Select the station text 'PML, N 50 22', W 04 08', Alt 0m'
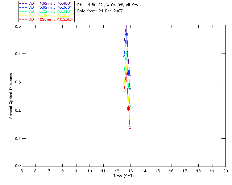Image resolution: width=232 pixels, height=185 pixels. (x=108, y=5)
